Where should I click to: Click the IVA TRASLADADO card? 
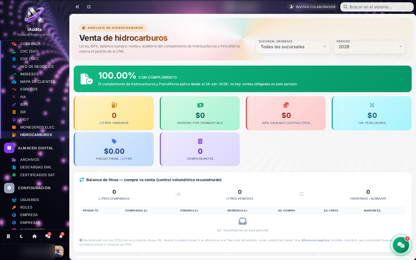(x=372, y=113)
